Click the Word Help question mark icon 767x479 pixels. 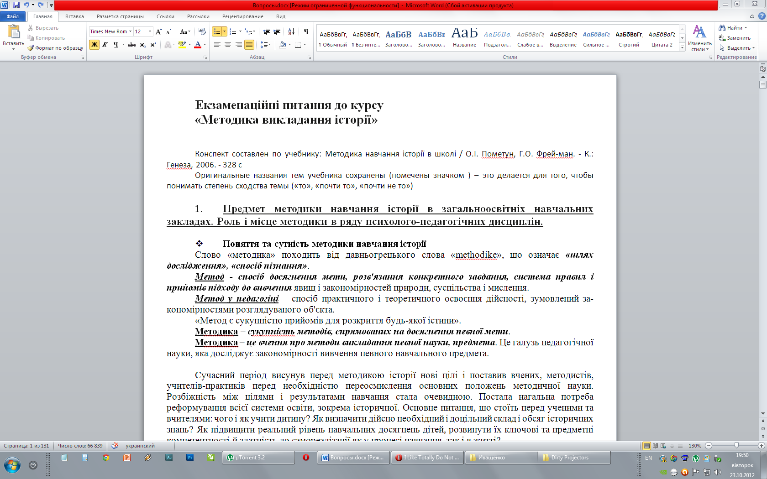pyautogui.click(x=762, y=16)
